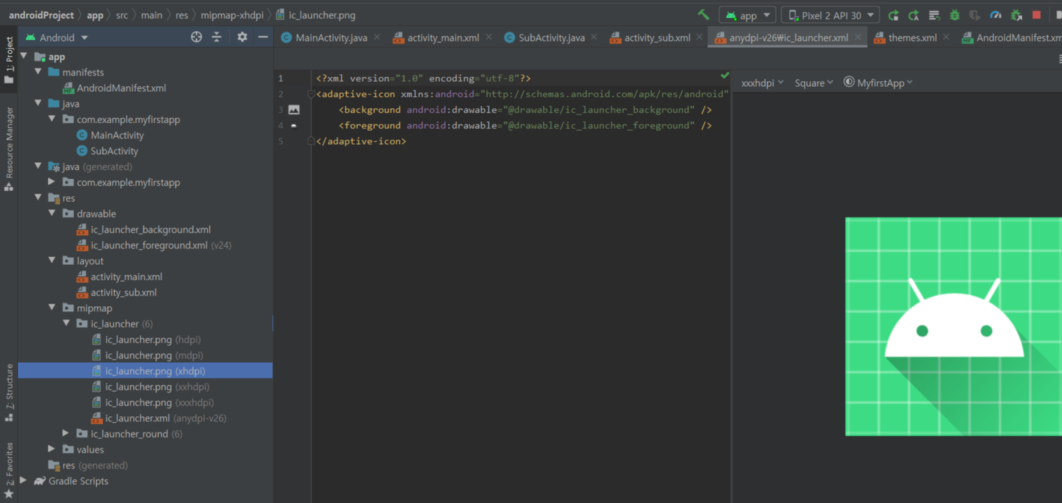Click the Project tool window button
Screen dimensions: 1062x503
(x=9, y=60)
